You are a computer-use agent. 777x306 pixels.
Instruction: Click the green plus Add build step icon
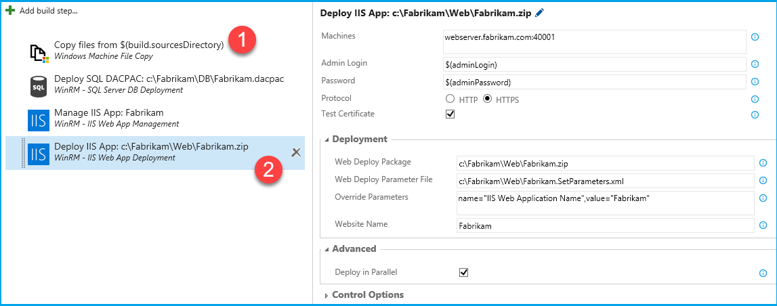pos(10,10)
